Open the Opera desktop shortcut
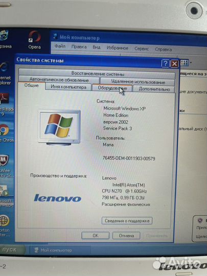Screen dimensions: 207x276 35,39
